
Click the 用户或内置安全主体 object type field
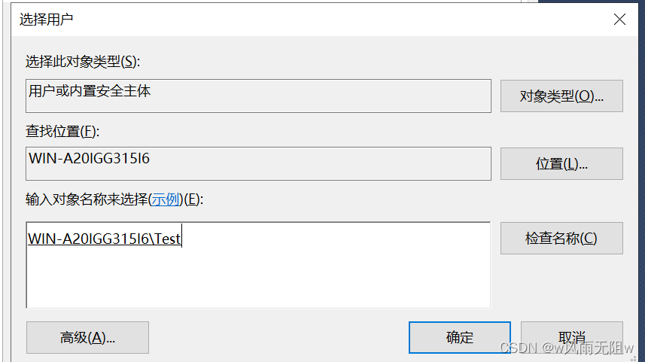(257, 96)
